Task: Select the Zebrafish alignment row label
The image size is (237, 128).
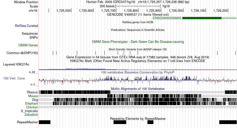Action: point(31,115)
